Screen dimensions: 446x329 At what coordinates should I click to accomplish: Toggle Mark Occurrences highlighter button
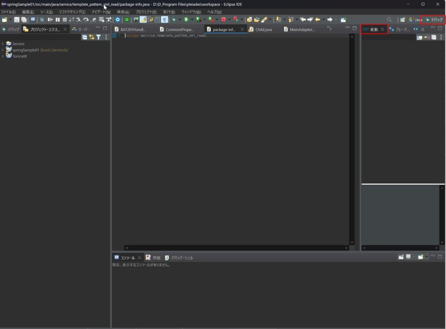pyautogui.click(x=143, y=20)
